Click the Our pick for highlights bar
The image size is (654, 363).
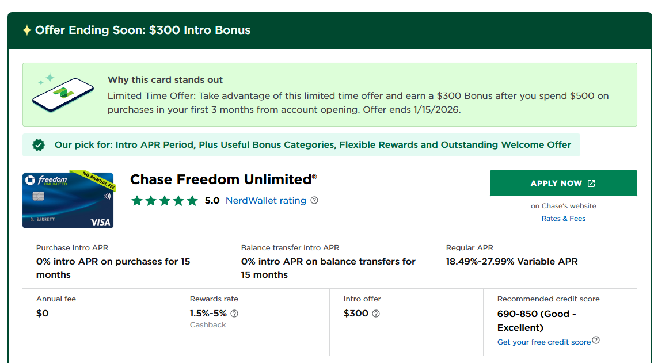301,145
